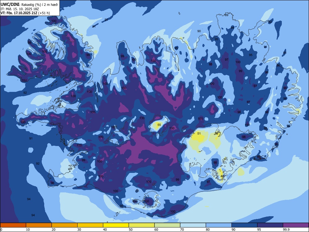Click the legend tick label '0'
The image size is (309, 232).
click(1, 230)
